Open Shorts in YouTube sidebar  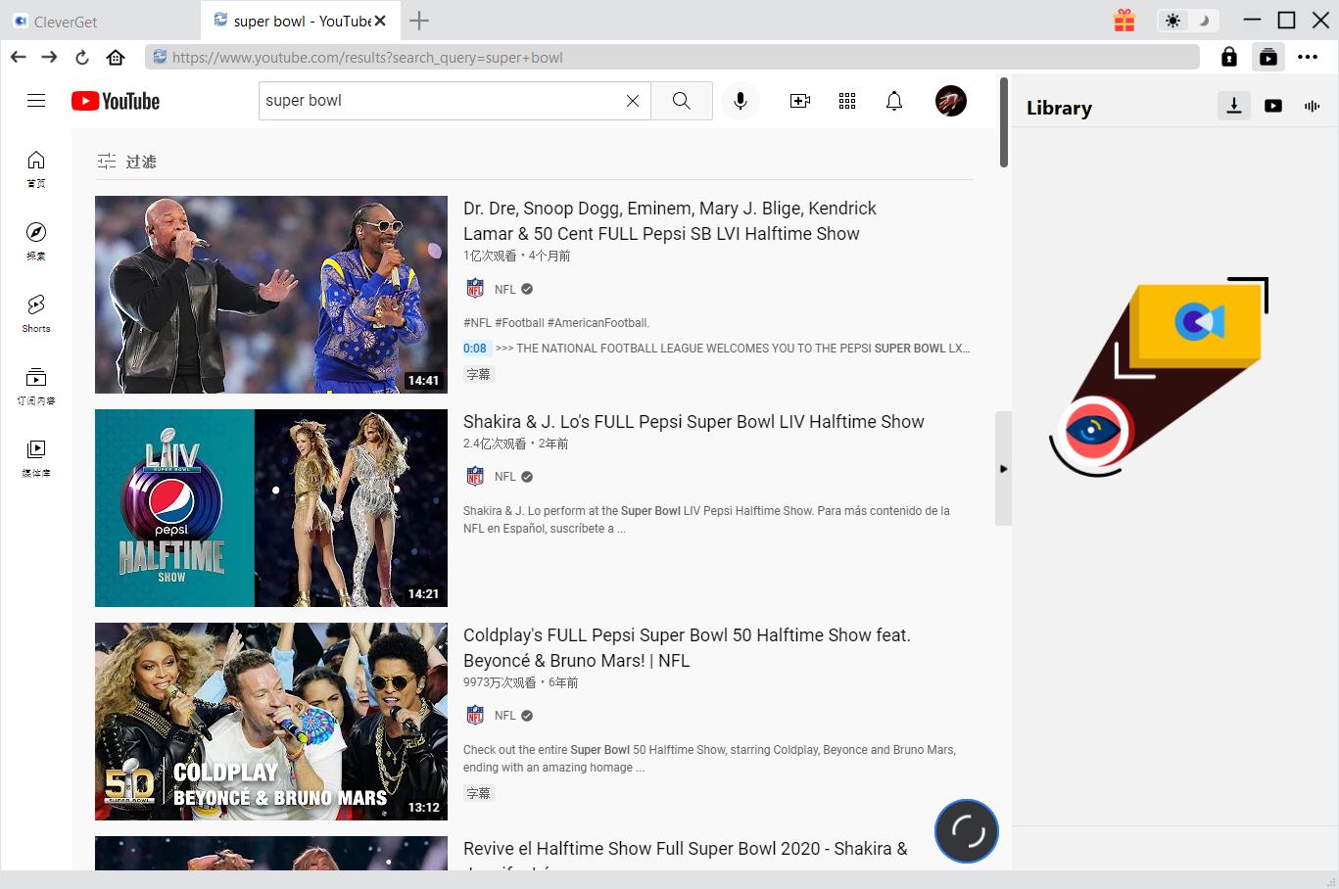pos(36,313)
